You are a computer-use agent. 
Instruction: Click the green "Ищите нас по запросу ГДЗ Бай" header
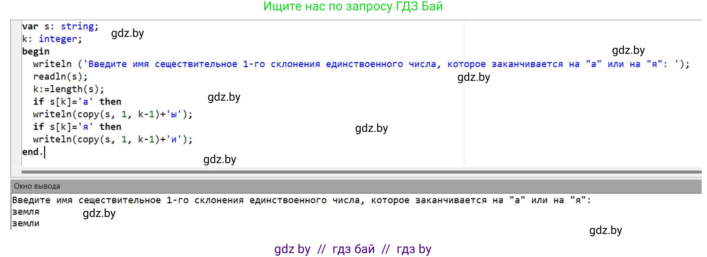tap(353, 6)
